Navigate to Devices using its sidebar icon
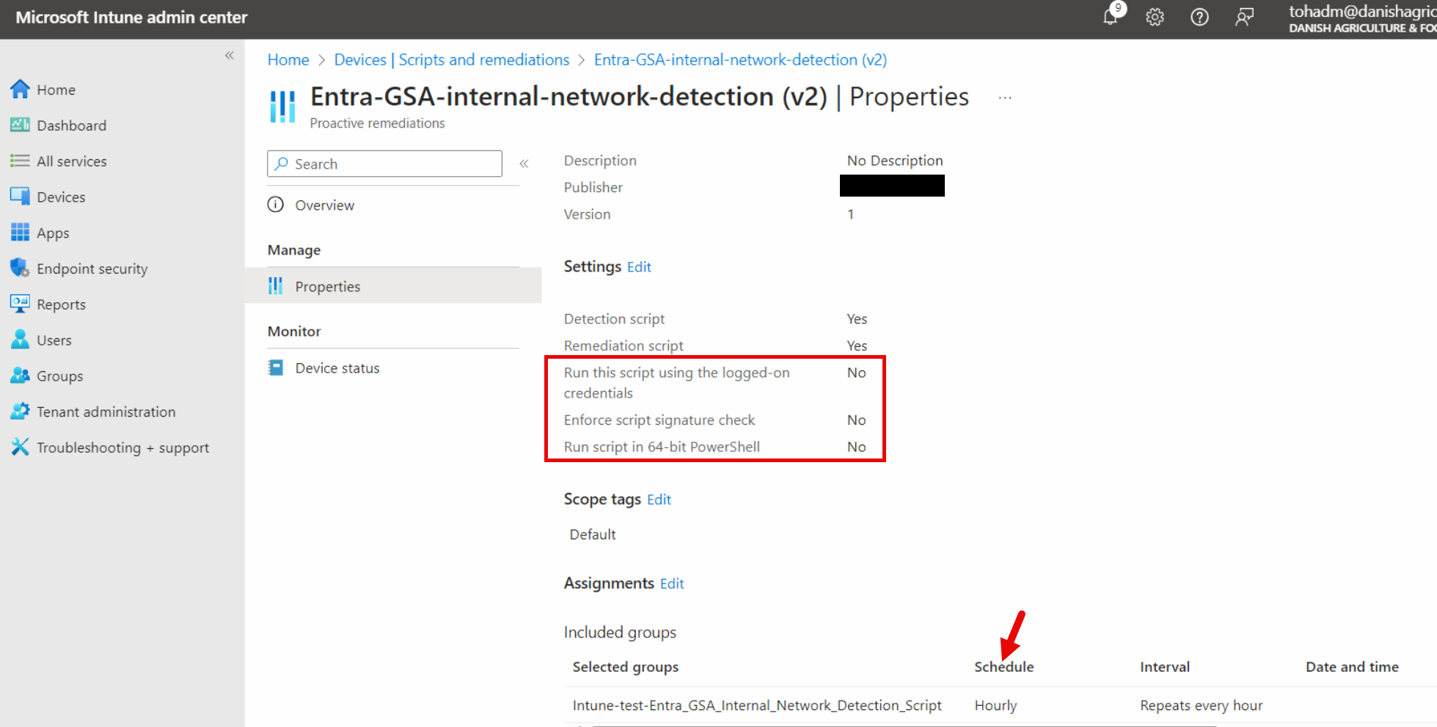 coord(20,197)
